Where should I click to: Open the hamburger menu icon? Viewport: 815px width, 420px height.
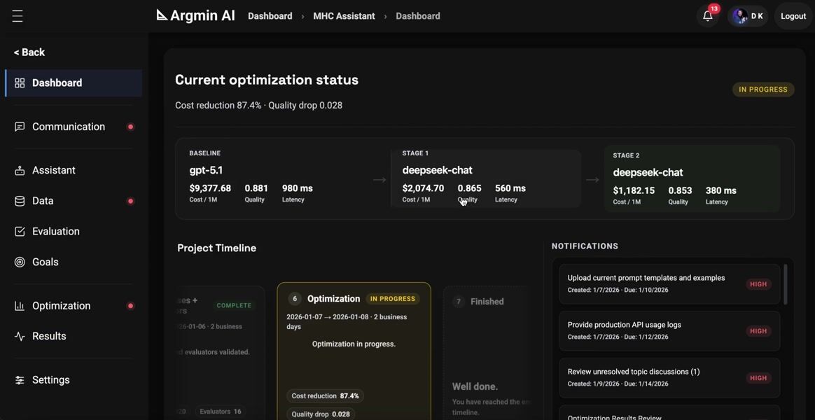[18, 16]
